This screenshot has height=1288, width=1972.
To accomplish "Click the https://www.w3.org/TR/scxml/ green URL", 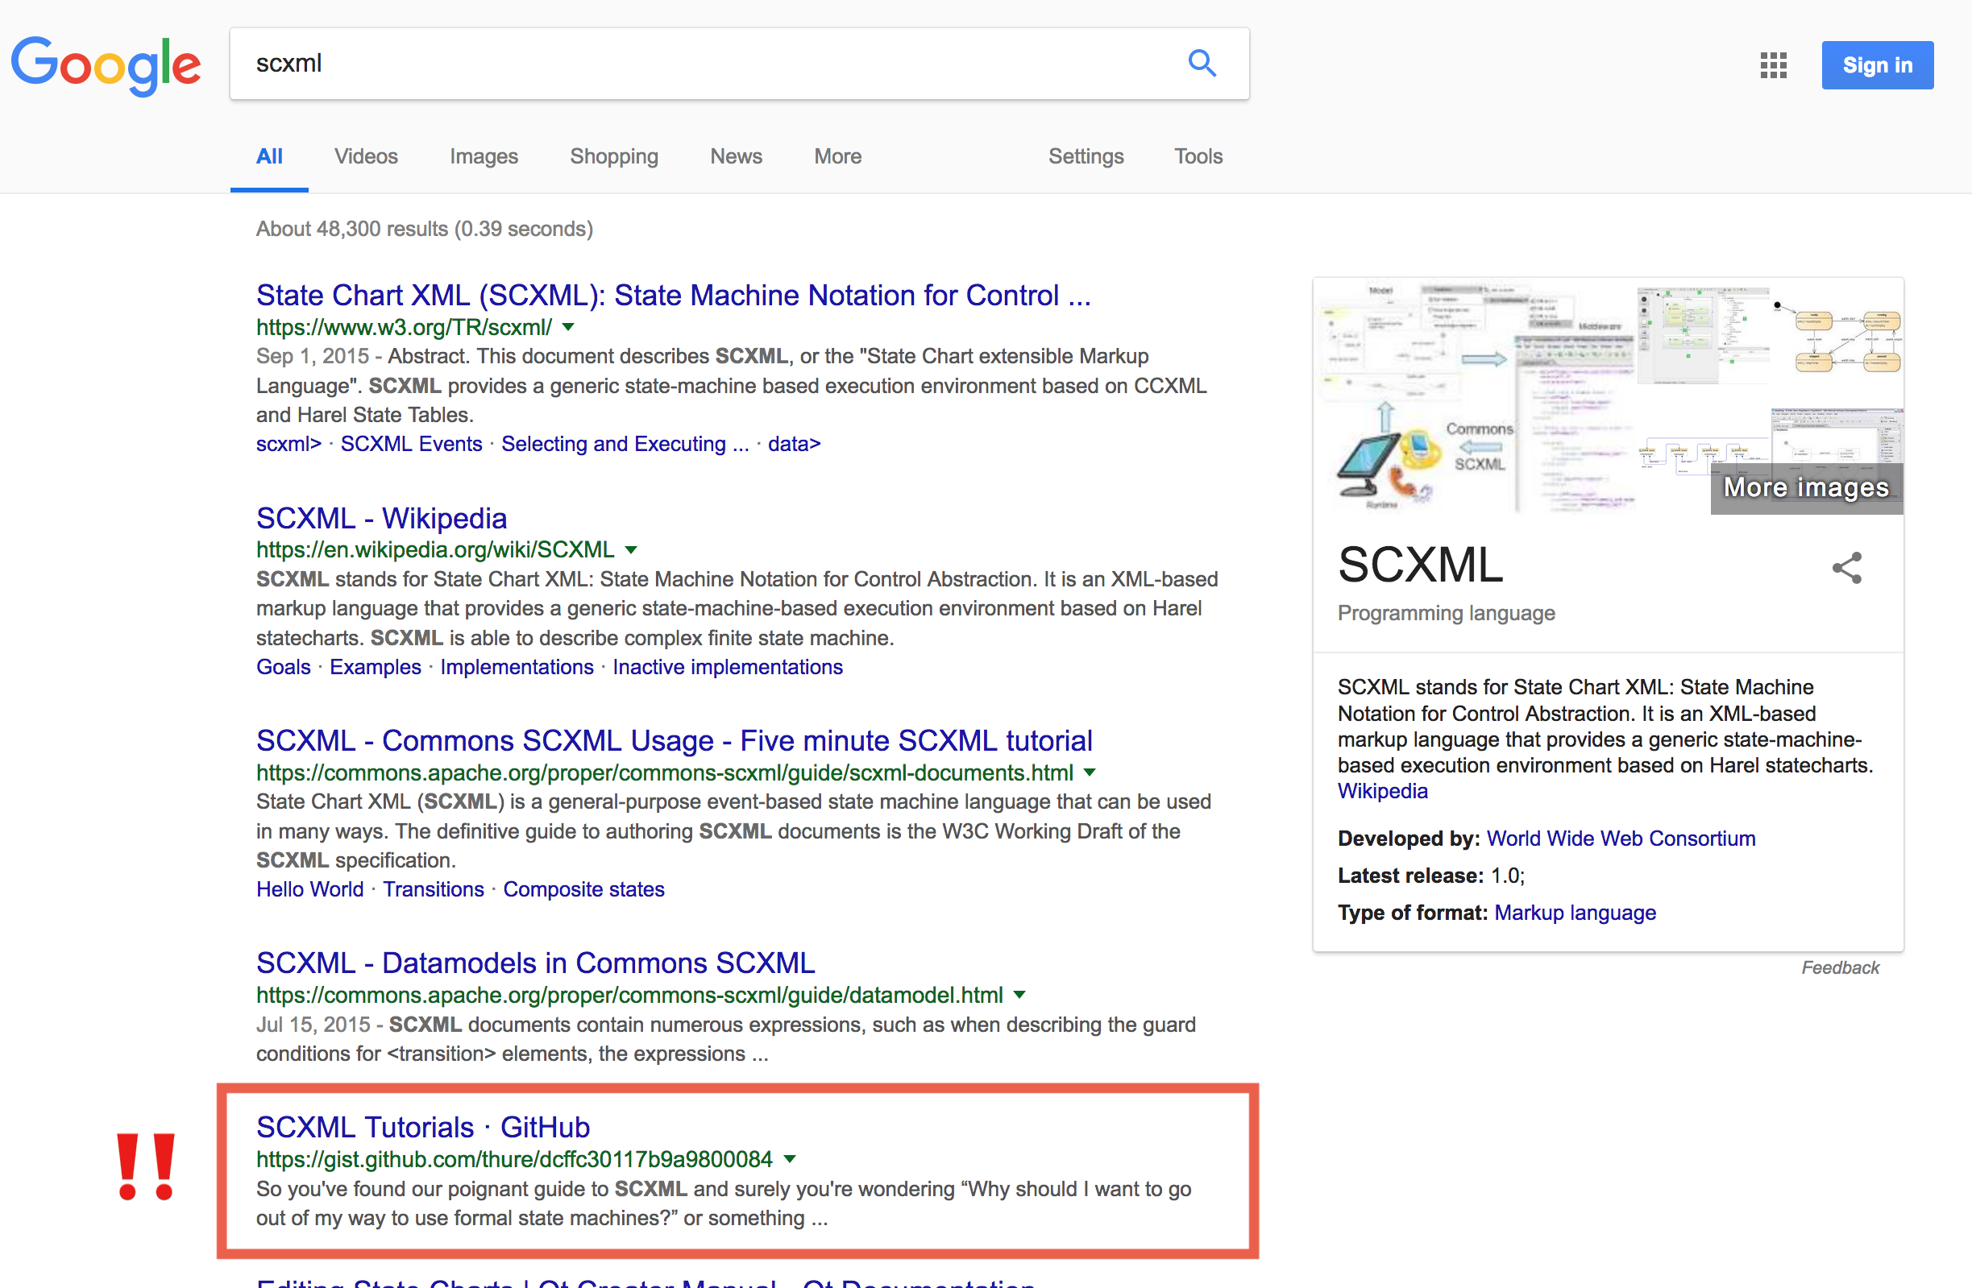I will tap(404, 327).
